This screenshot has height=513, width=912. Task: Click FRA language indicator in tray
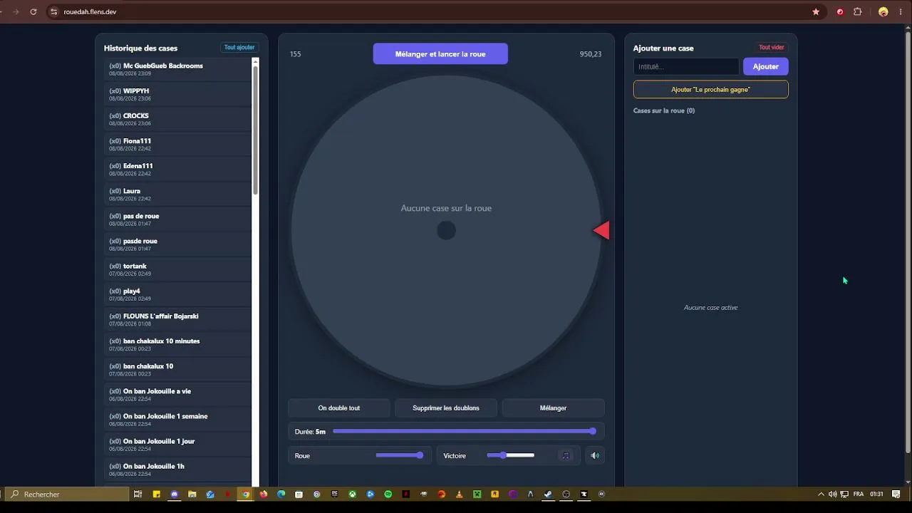pos(858,494)
